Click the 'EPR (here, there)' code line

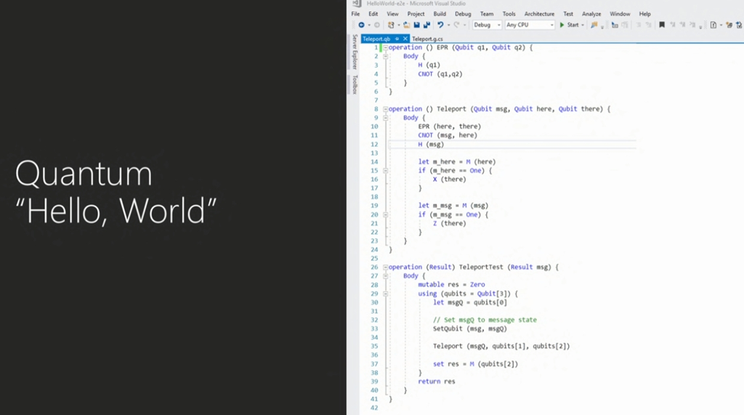click(x=449, y=126)
